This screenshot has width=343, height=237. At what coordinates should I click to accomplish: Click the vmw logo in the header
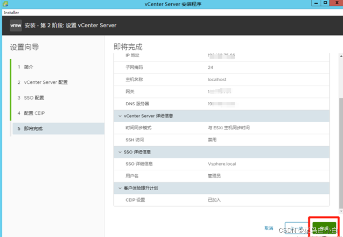[x=16, y=25]
